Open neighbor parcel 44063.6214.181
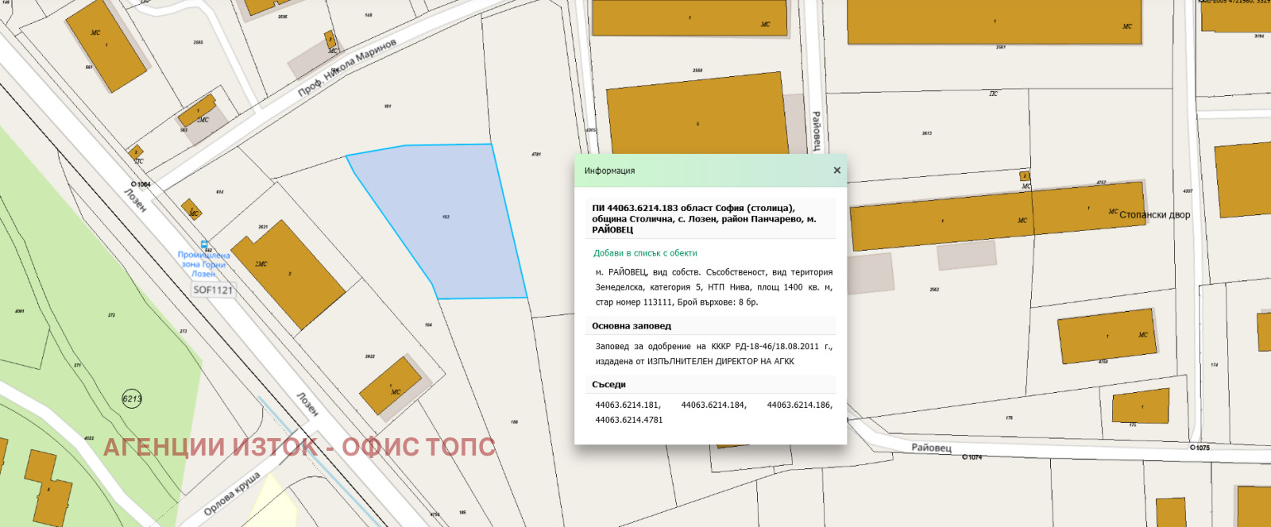 pyautogui.click(x=628, y=405)
